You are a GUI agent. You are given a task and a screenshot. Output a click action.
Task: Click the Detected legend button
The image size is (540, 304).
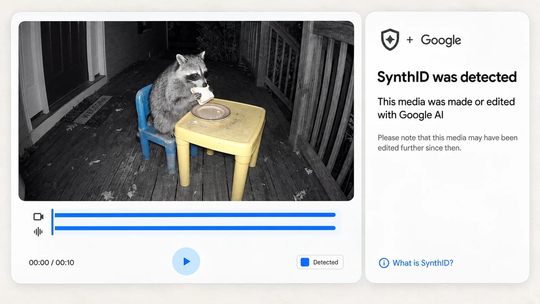320,262
